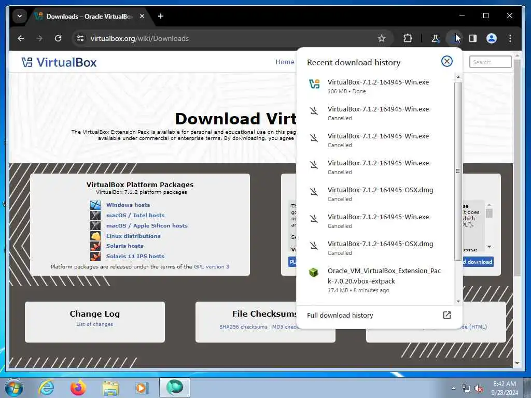
Task: Open SHA256 checksums link
Action: (x=243, y=327)
